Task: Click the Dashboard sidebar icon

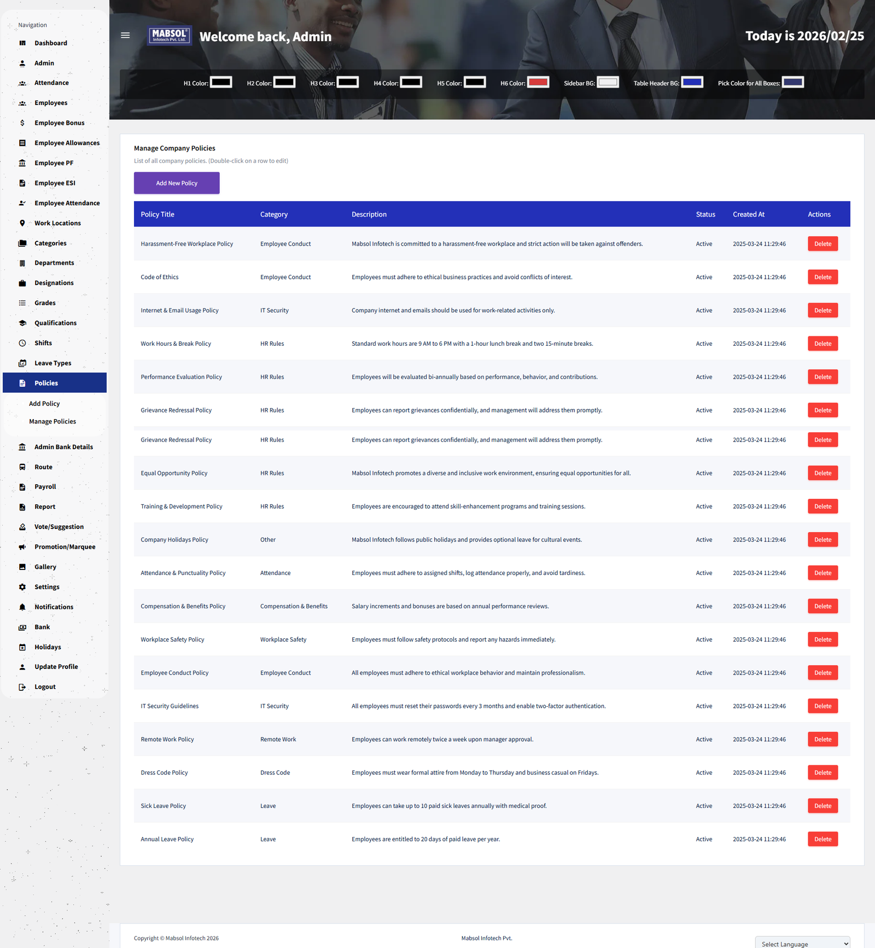Action: click(x=22, y=43)
